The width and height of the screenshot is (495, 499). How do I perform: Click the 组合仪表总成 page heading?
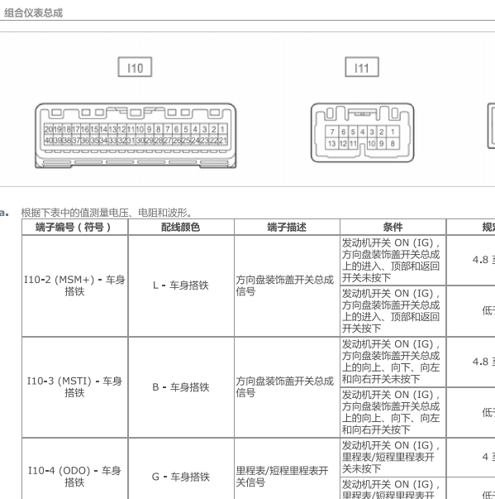click(33, 12)
